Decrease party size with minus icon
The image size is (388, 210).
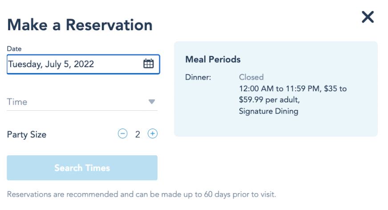(x=122, y=133)
